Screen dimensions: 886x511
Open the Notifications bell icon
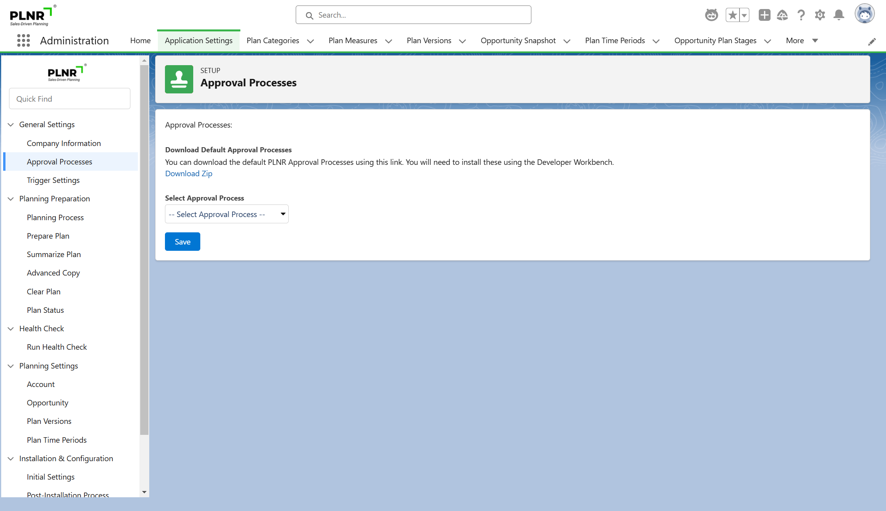click(839, 15)
